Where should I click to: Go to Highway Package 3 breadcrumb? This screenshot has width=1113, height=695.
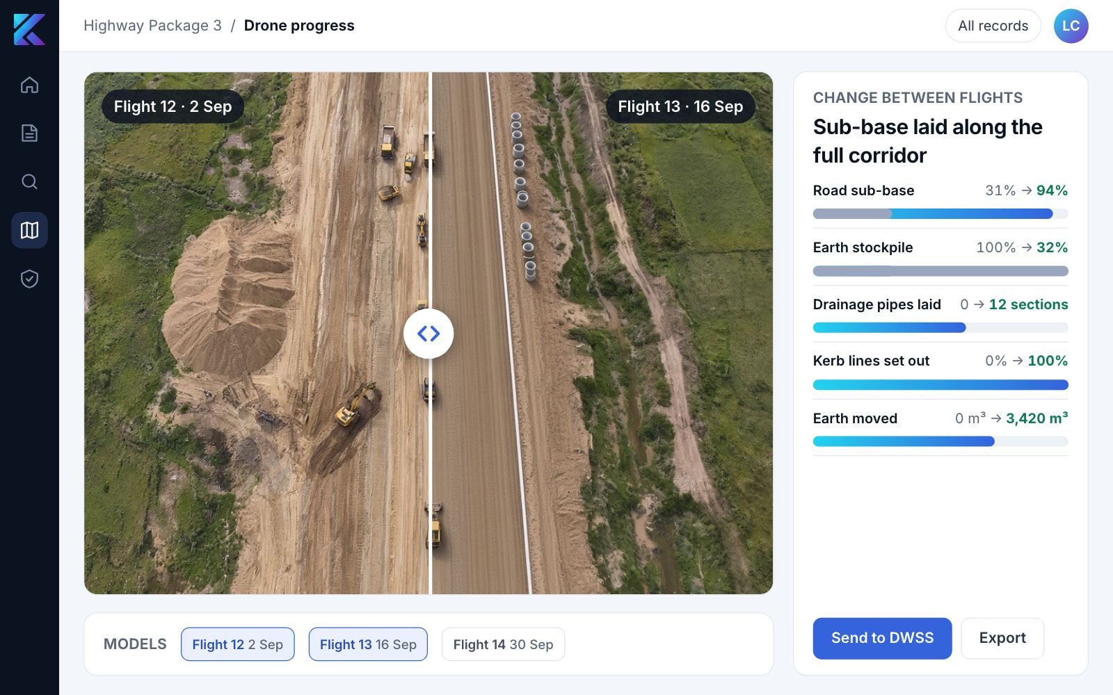152,26
